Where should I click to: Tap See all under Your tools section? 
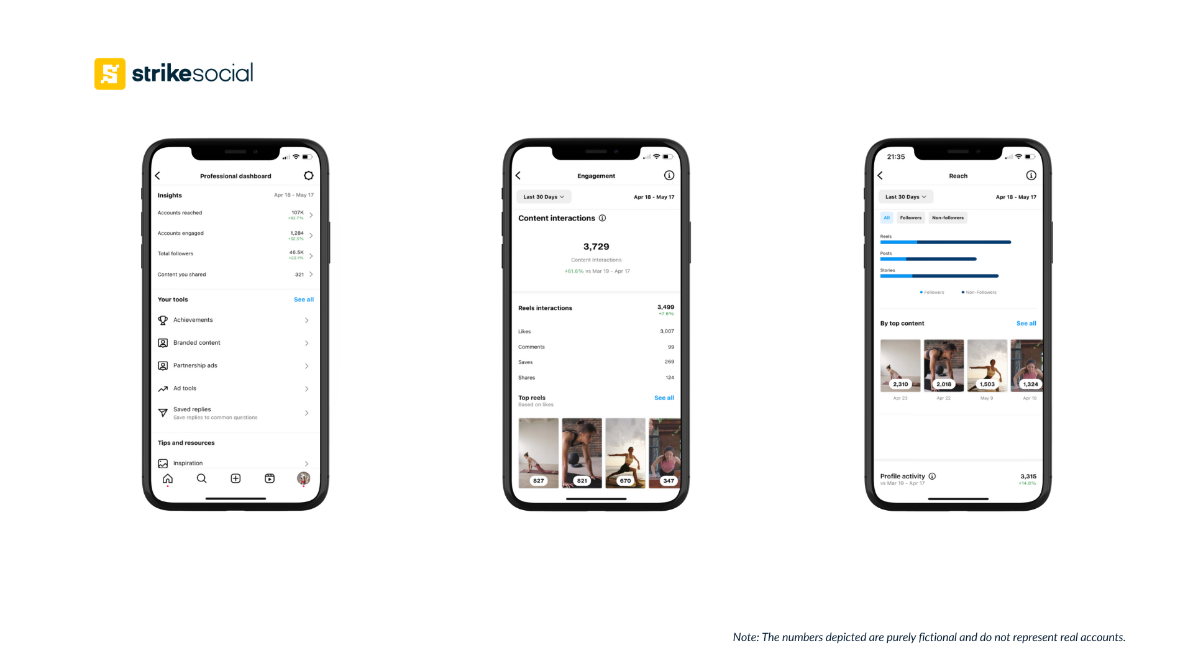pos(303,299)
